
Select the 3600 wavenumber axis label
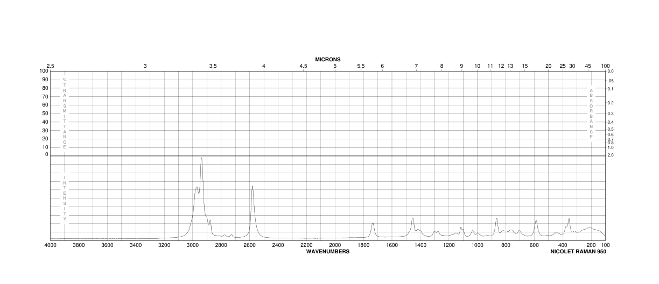pos(107,245)
